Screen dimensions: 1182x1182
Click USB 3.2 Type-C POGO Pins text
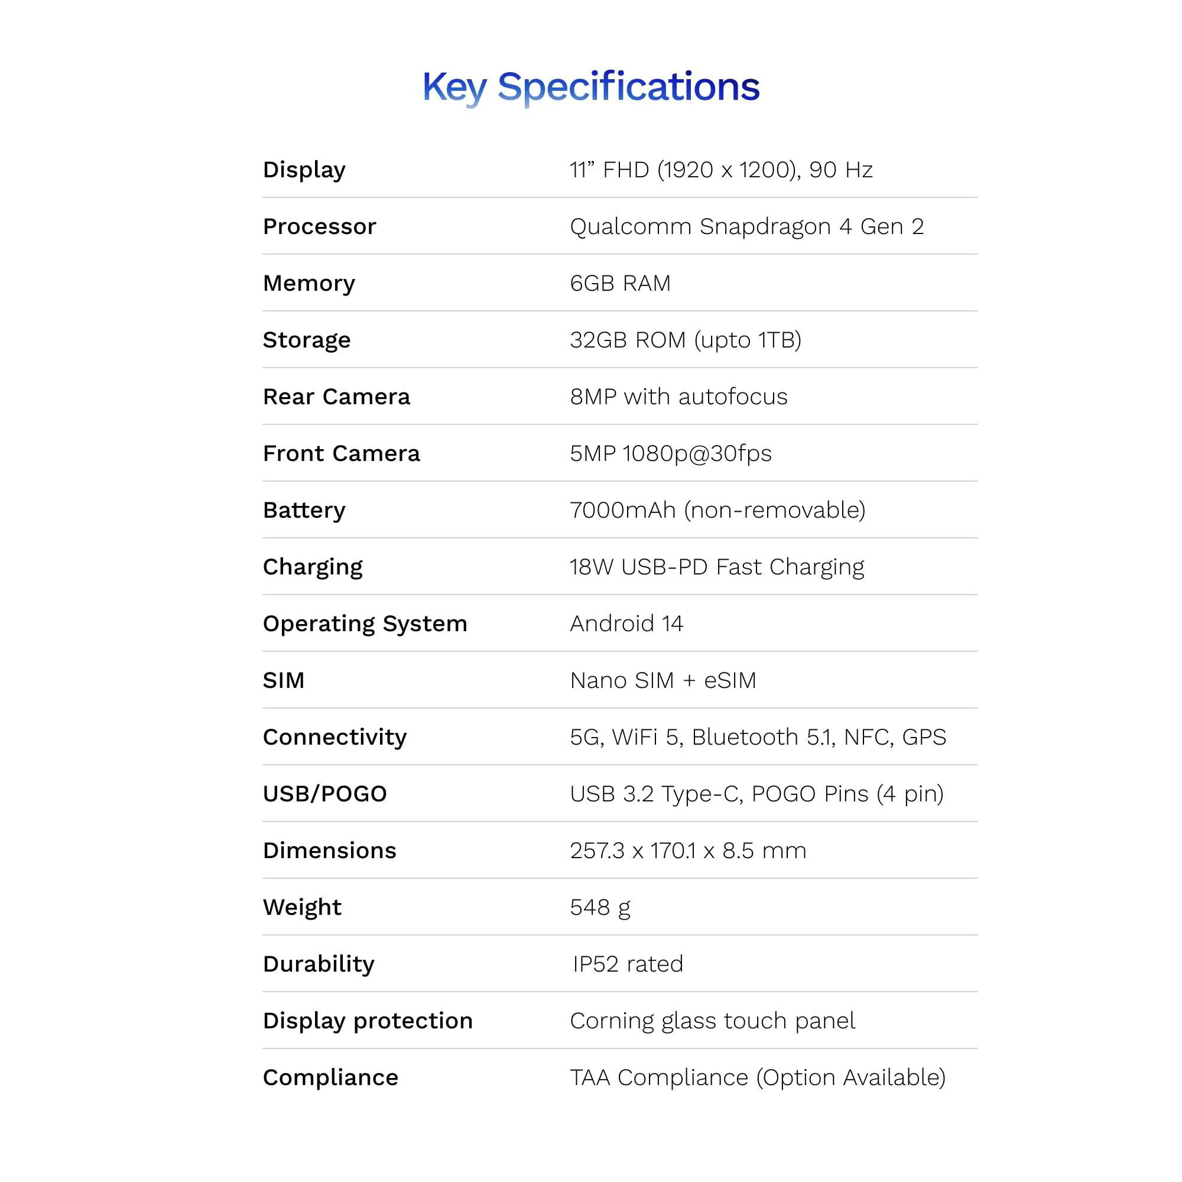(x=757, y=794)
